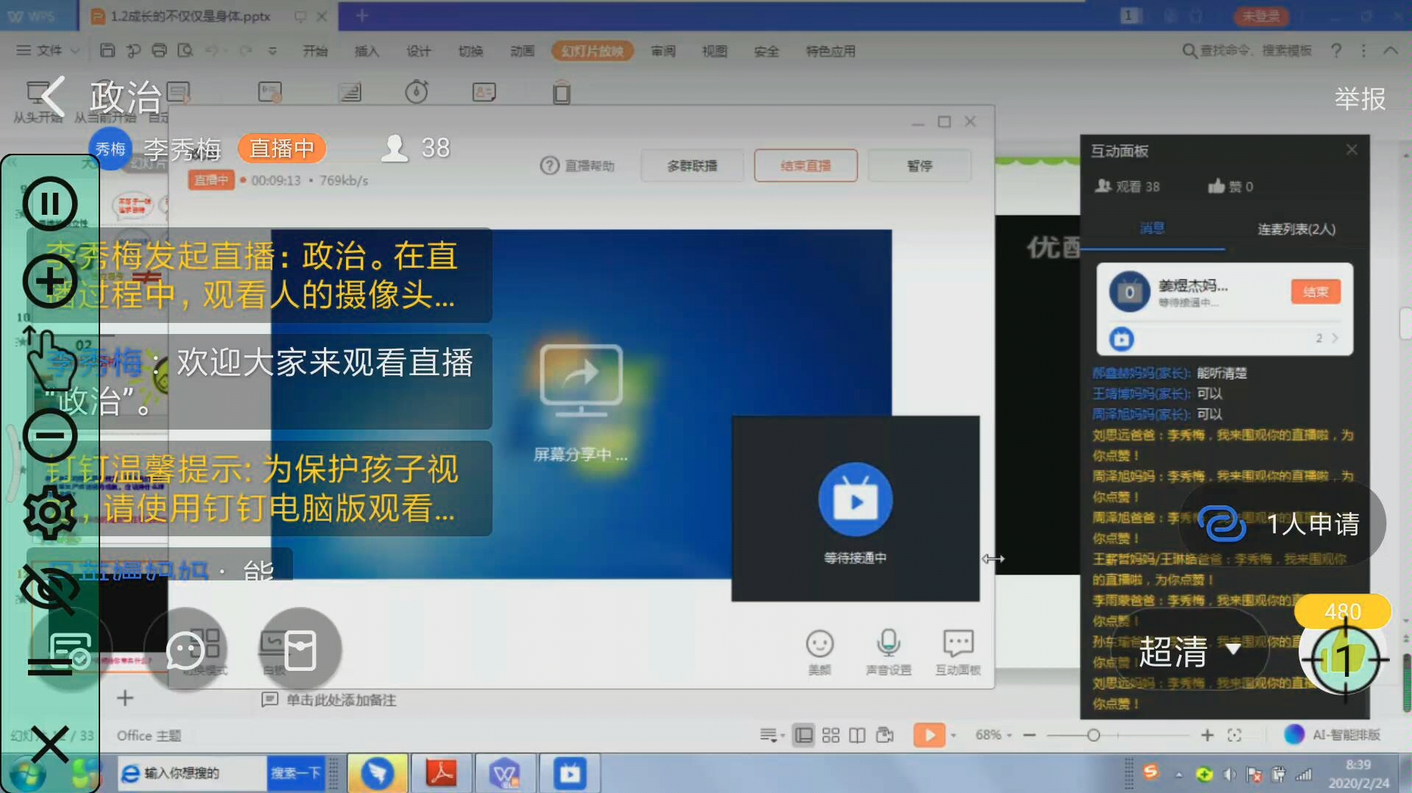Open the recorder settings gear icon
Viewport: 1412px width, 793px height.
pos(49,513)
